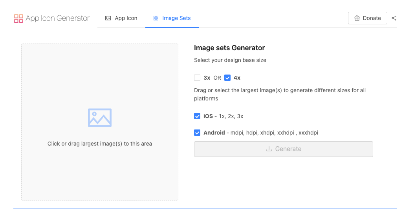This screenshot has width=414, height=215.
Task: Click the App Icon Generator title text
Action: click(x=58, y=18)
